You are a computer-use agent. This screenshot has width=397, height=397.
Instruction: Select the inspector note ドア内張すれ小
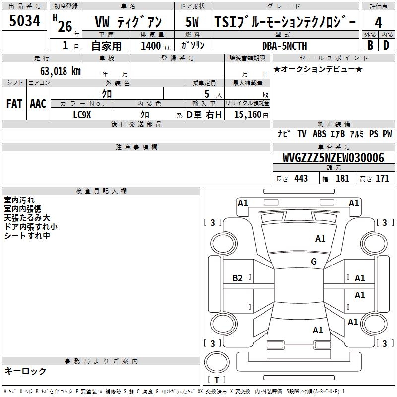tap(31, 227)
